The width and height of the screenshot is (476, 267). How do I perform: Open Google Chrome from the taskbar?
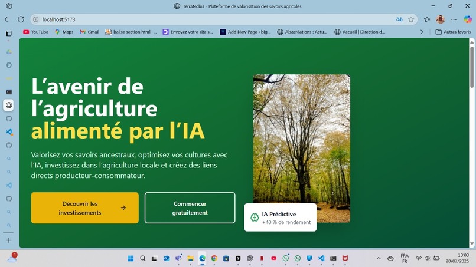pos(214,258)
